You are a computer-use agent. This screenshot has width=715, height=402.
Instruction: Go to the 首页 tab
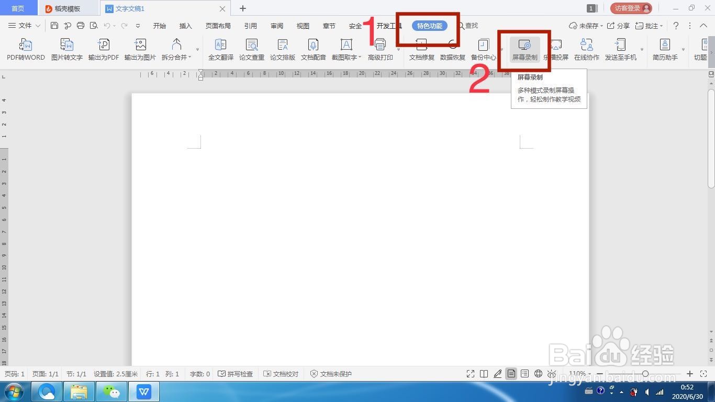pyautogui.click(x=18, y=8)
